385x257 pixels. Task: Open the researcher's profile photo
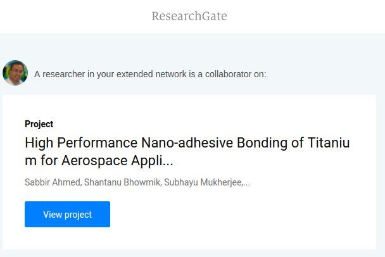pyautogui.click(x=15, y=73)
